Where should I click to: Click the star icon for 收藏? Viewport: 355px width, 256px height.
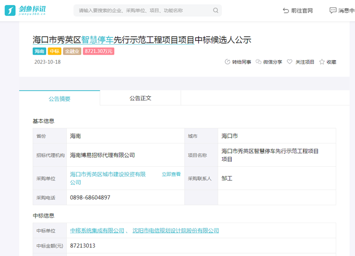click(x=322, y=62)
